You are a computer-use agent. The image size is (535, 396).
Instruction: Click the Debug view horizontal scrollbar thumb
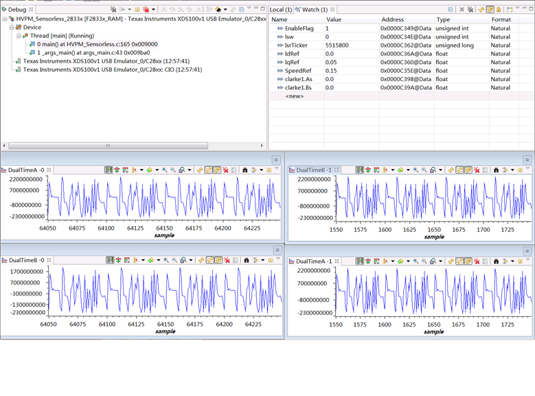pos(108,146)
